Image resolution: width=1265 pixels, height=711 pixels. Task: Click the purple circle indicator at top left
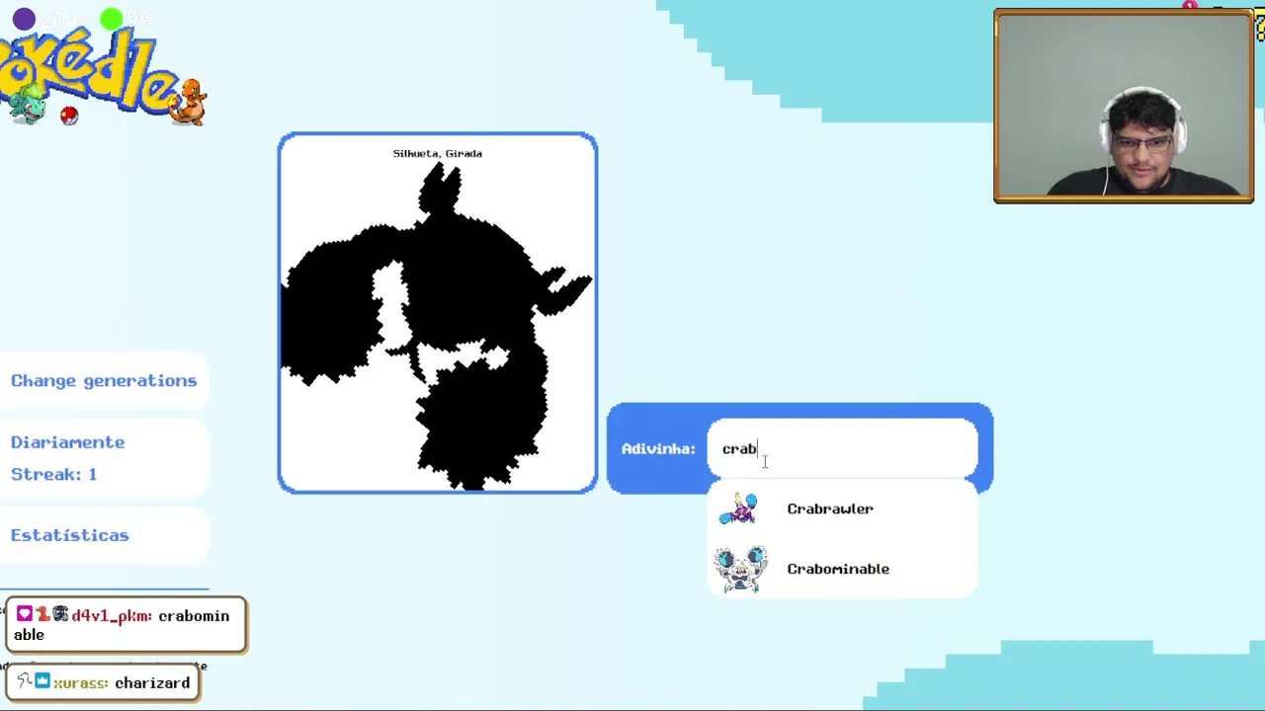[24, 19]
